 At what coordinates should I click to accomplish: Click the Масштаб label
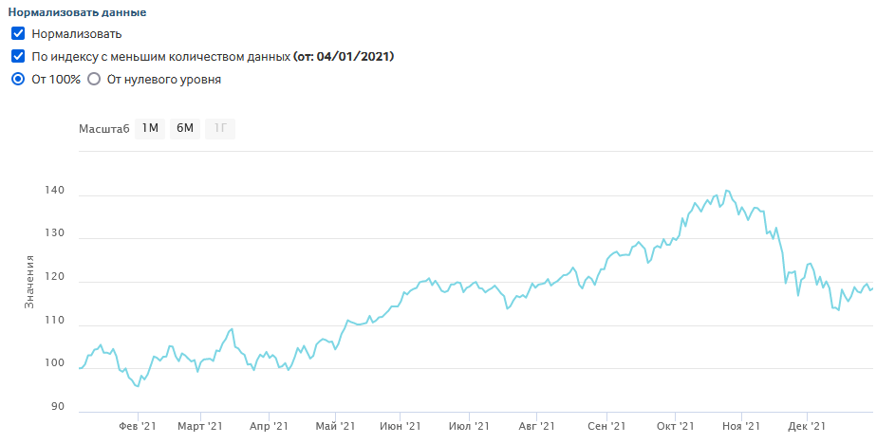pyautogui.click(x=103, y=129)
